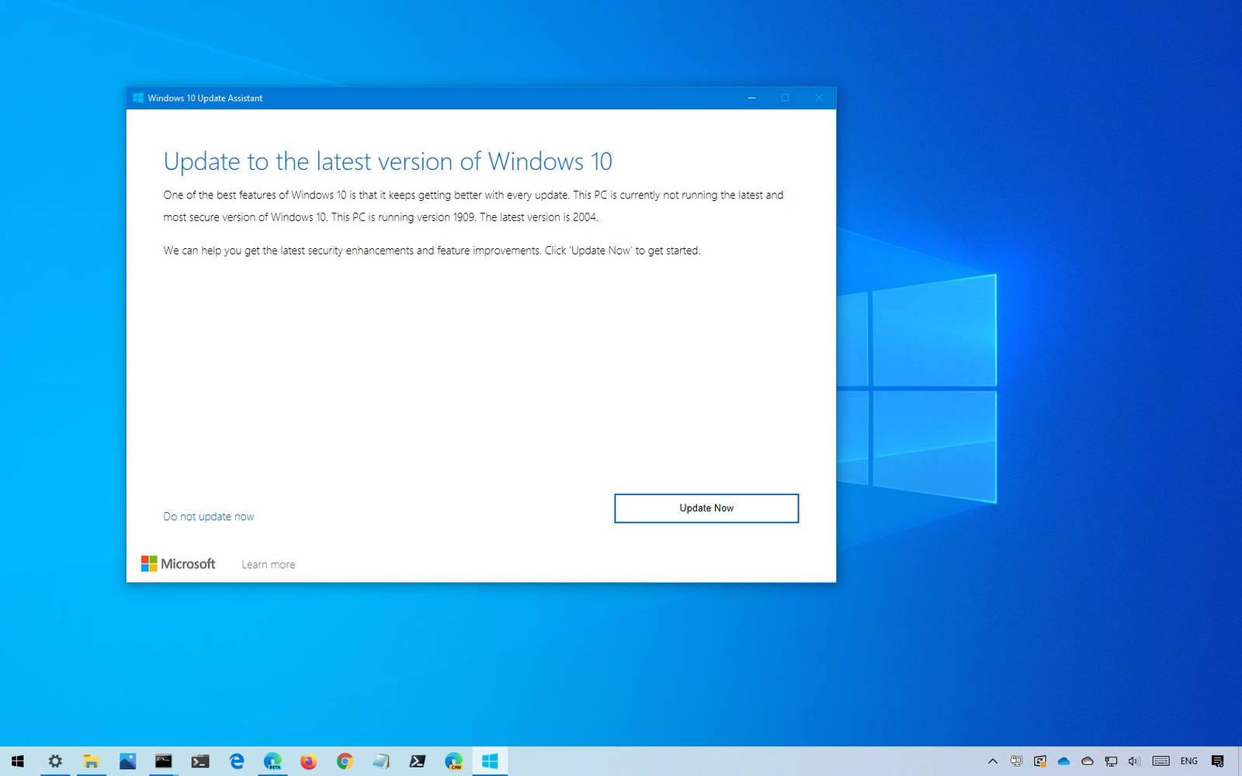Viewport: 1242px width, 776px height.
Task: Open the touch keyboard from the tray
Action: [1160, 761]
